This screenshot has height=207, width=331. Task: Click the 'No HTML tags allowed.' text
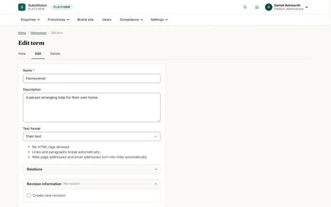[x=51, y=147]
